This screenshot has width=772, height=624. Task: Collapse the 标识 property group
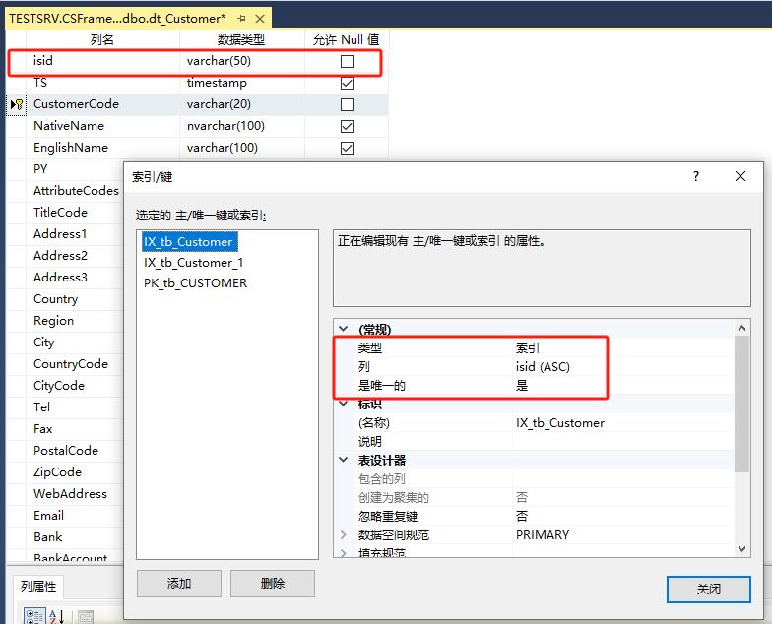click(344, 404)
